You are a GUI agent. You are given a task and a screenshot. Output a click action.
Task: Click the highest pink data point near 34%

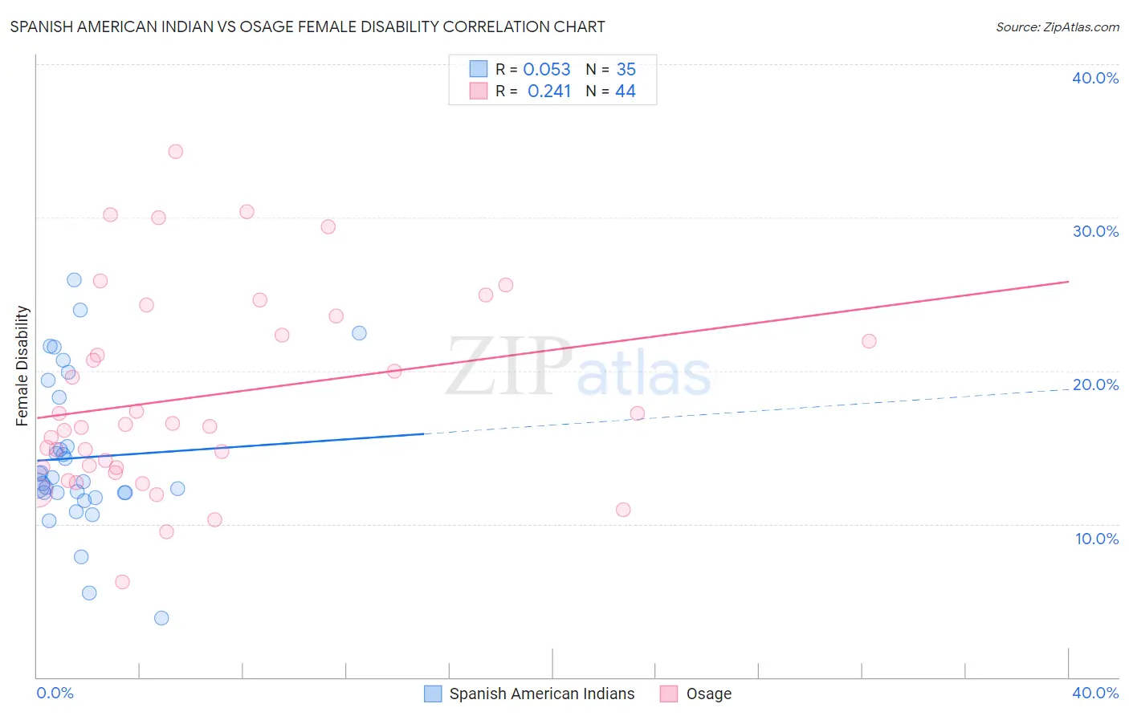[176, 151]
